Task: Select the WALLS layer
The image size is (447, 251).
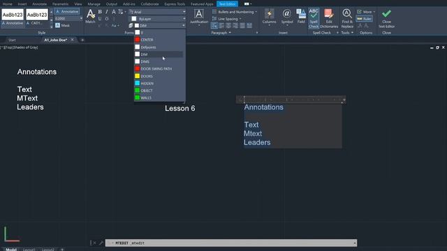Action: [x=160, y=98]
